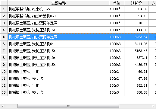
Task: Select row header number 12
Action: tap(4, 85)
